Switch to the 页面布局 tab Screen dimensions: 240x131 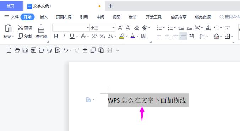tap(64, 17)
